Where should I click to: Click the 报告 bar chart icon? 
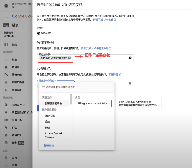(x=6, y=60)
